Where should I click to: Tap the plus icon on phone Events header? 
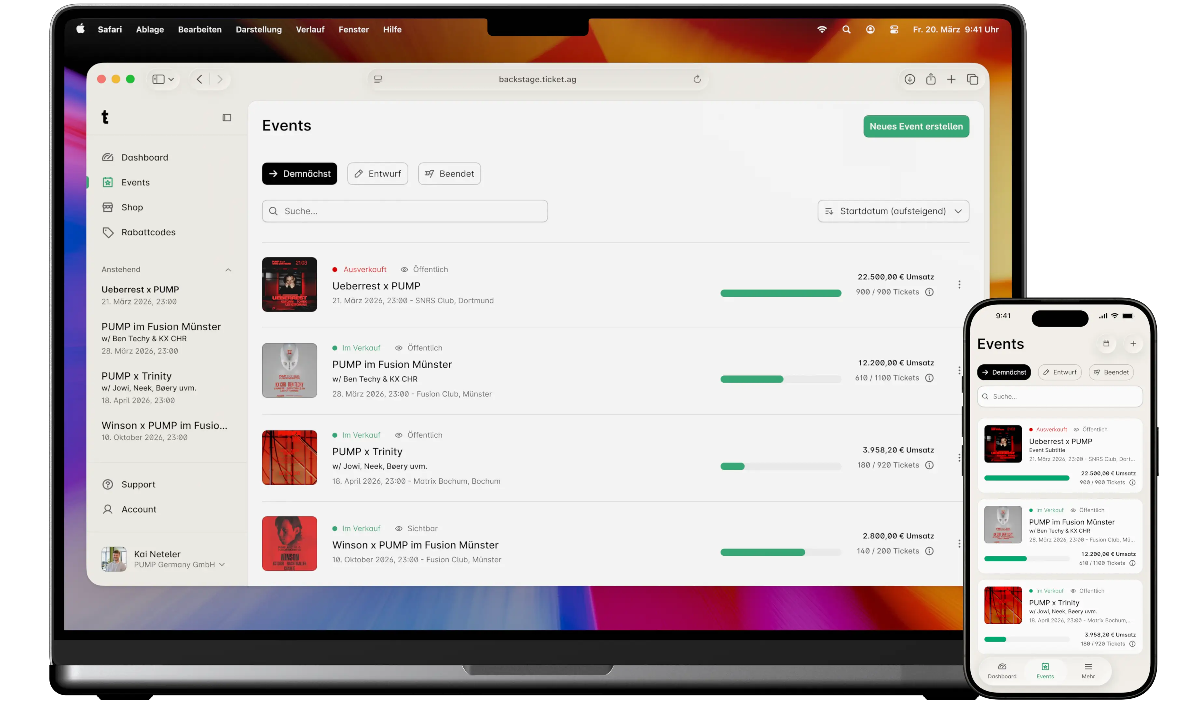[1133, 344]
